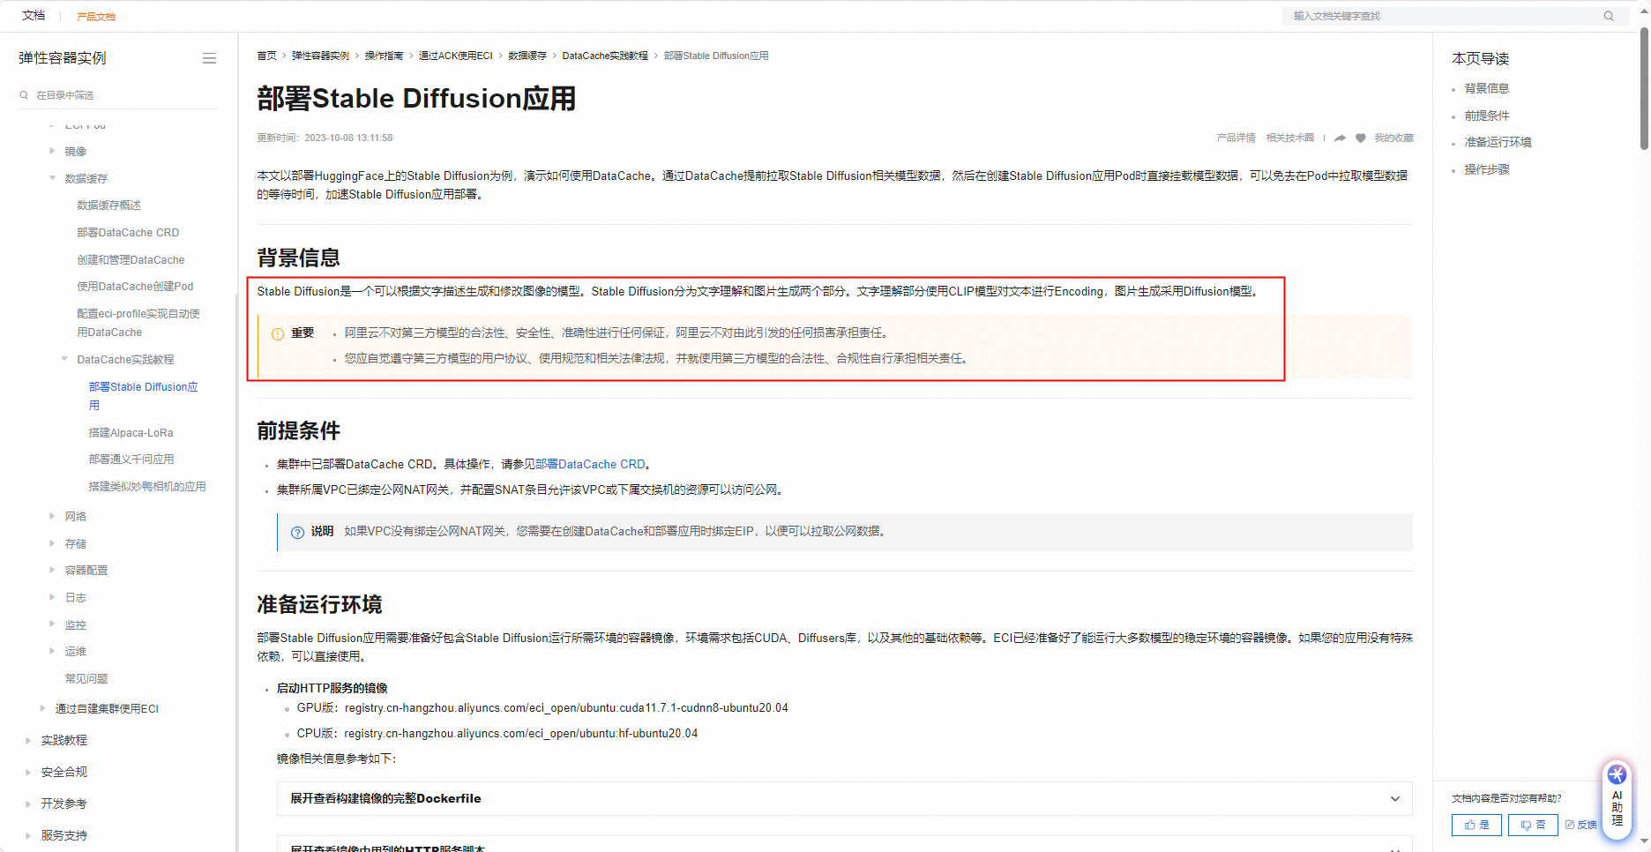Click the 是 thumbs-up feedback button
This screenshot has width=1651, height=852.
tap(1476, 825)
